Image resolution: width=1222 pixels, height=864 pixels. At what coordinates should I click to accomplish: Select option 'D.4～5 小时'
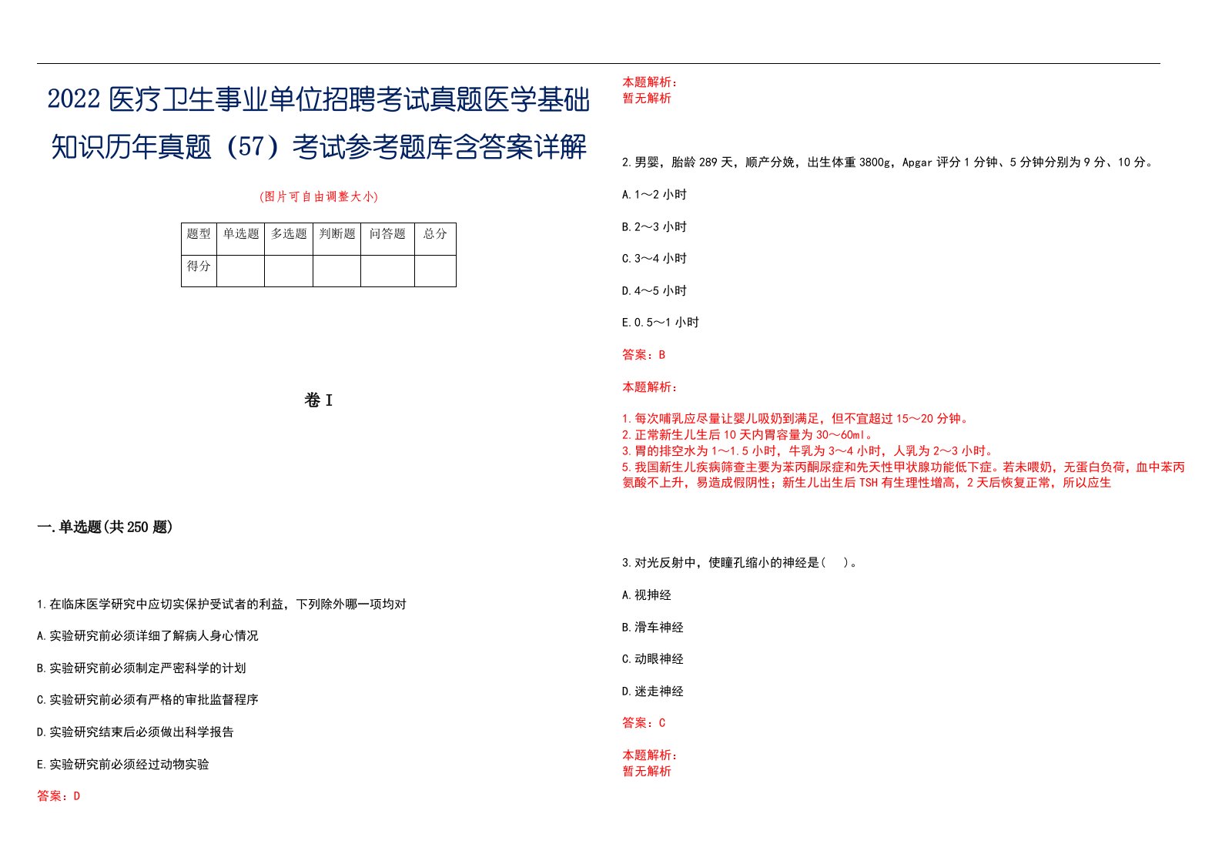pos(655,291)
